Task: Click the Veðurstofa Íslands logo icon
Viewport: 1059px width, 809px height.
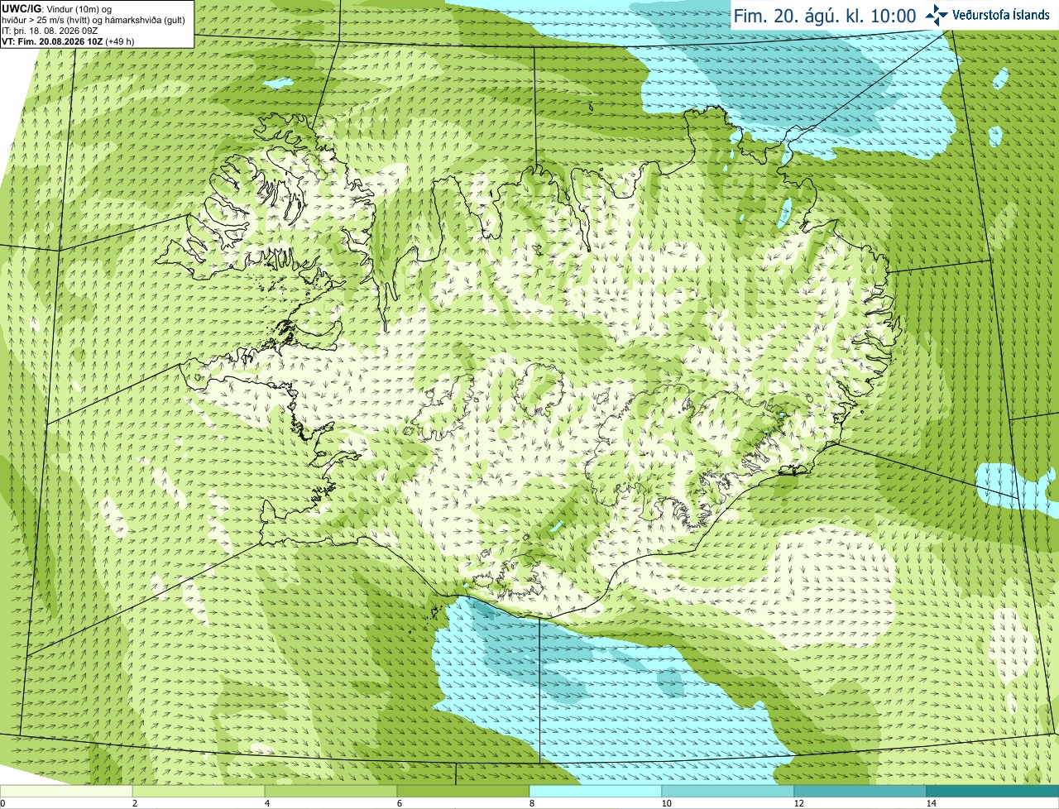Action: pos(937,15)
